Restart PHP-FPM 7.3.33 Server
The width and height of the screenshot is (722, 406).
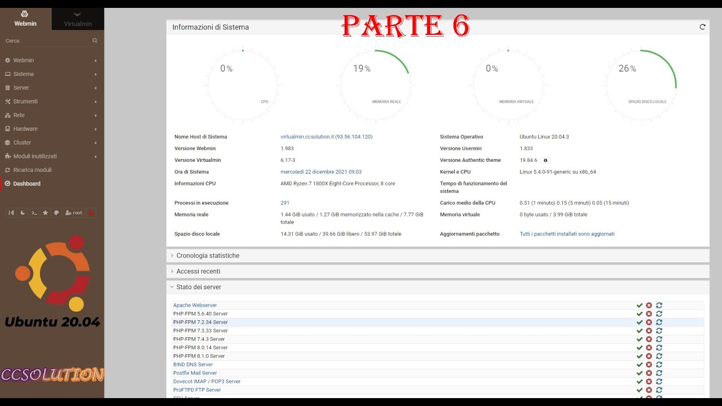(x=659, y=330)
